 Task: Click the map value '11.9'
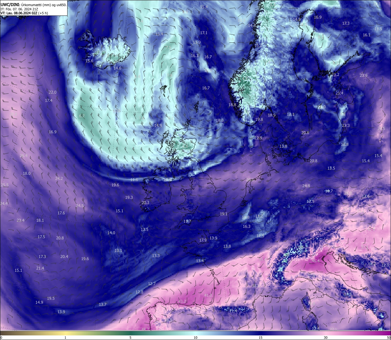197,42
